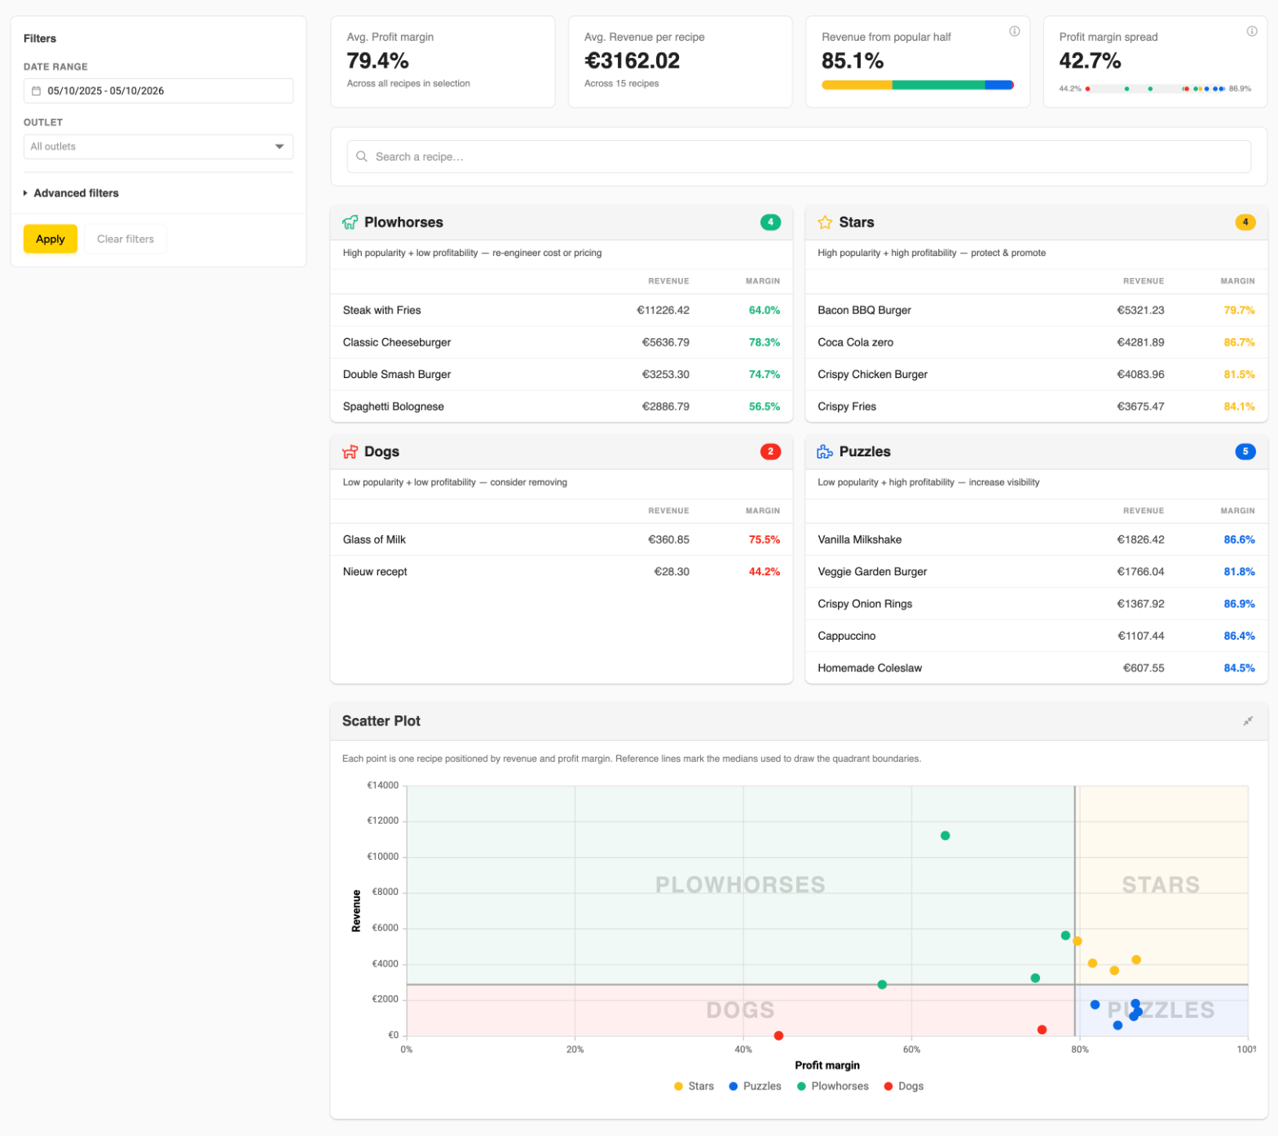The width and height of the screenshot is (1278, 1136).
Task: Click the Revenue from popular half bar
Action: click(x=918, y=85)
